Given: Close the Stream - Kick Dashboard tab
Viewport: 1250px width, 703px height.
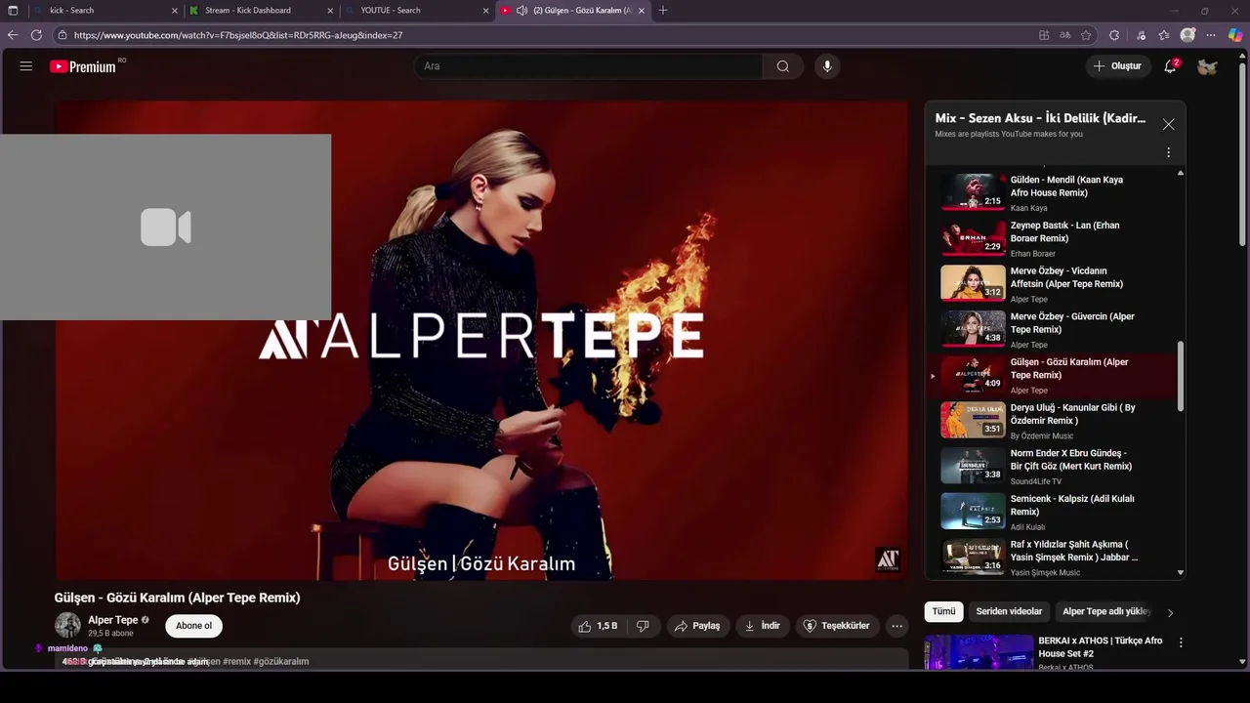Looking at the screenshot, I should click(x=330, y=11).
